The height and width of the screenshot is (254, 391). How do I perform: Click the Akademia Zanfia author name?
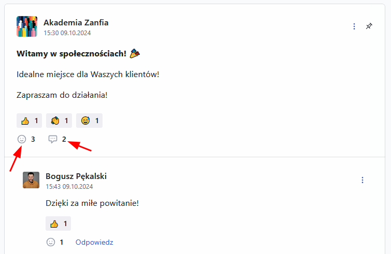[76, 22]
